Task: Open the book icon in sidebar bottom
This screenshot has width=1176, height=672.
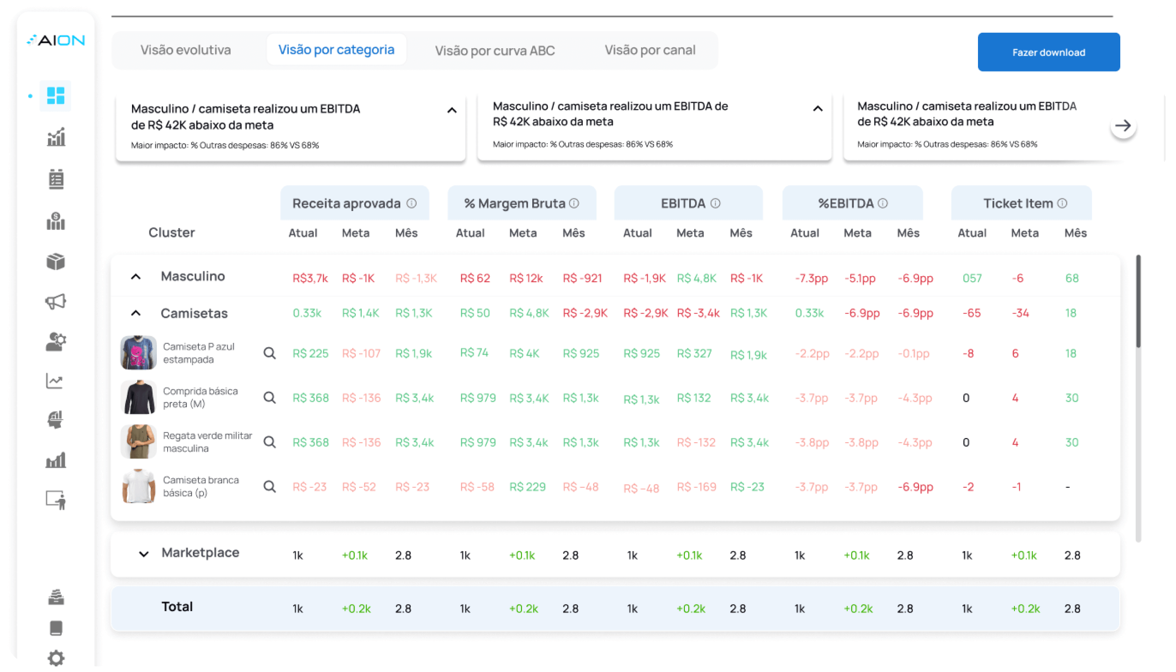Action: 56,628
